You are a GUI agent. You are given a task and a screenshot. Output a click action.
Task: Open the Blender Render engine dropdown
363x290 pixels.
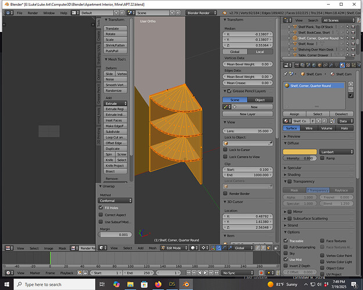point(202,13)
